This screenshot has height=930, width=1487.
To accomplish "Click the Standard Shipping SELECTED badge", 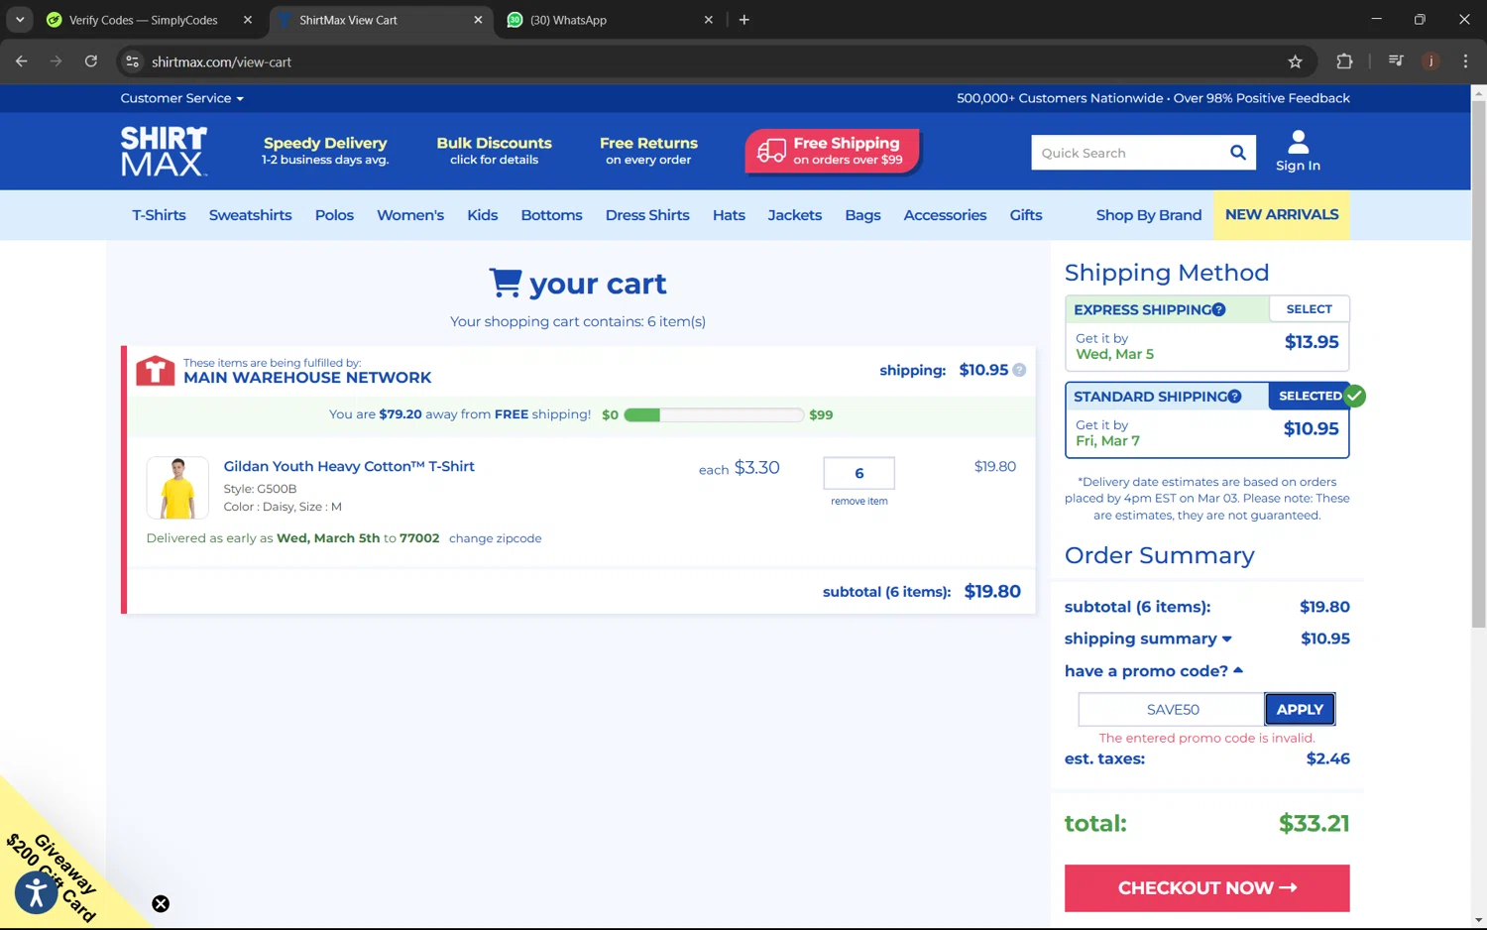I will (1310, 396).
